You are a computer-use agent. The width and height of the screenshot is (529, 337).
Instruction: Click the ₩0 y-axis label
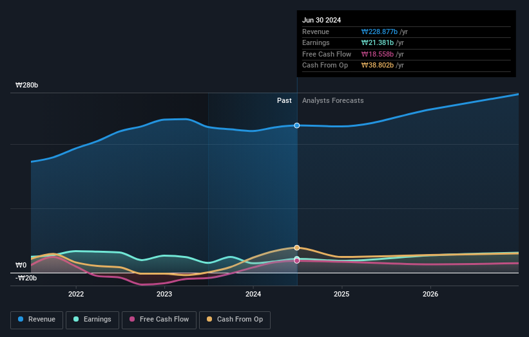coord(21,265)
